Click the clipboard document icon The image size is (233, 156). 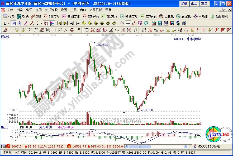point(20,23)
